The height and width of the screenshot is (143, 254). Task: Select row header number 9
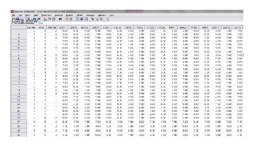(x=19, y=59)
